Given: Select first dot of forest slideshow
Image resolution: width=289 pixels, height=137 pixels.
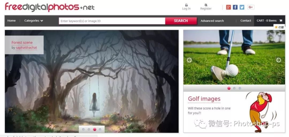Looking at the screenshot, I should (83, 130).
